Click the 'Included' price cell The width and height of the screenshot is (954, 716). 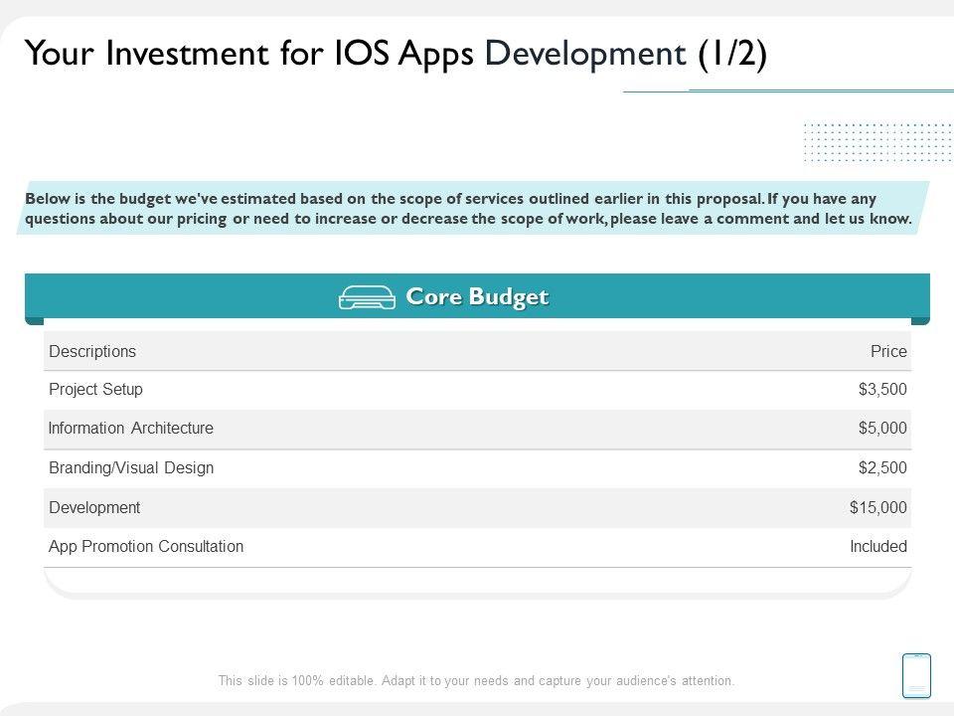(x=877, y=546)
